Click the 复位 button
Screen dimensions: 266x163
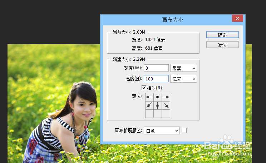coord(222,45)
